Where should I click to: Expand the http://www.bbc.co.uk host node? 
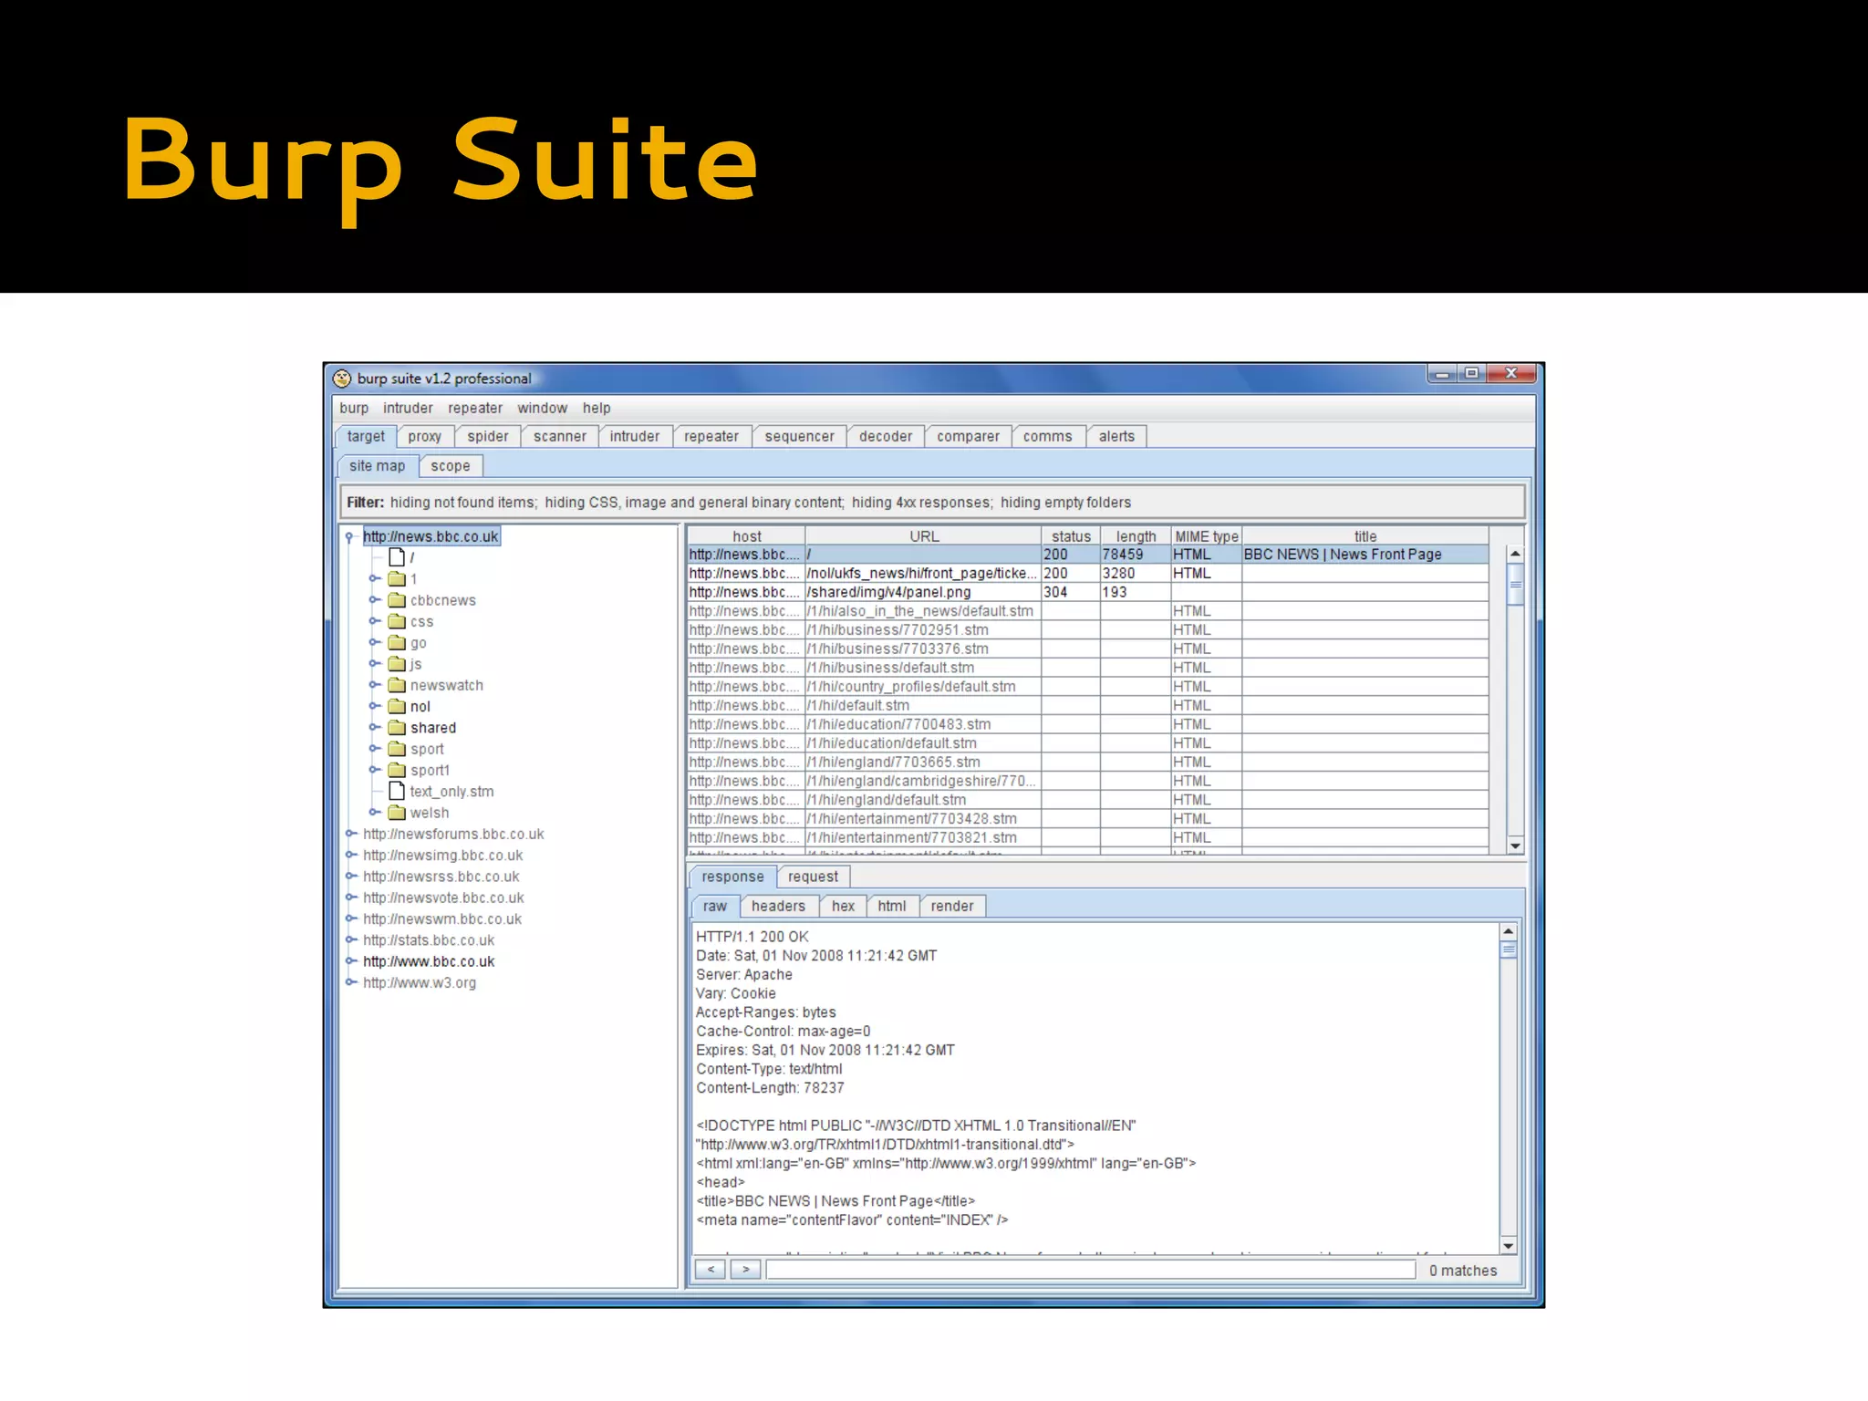point(350,961)
